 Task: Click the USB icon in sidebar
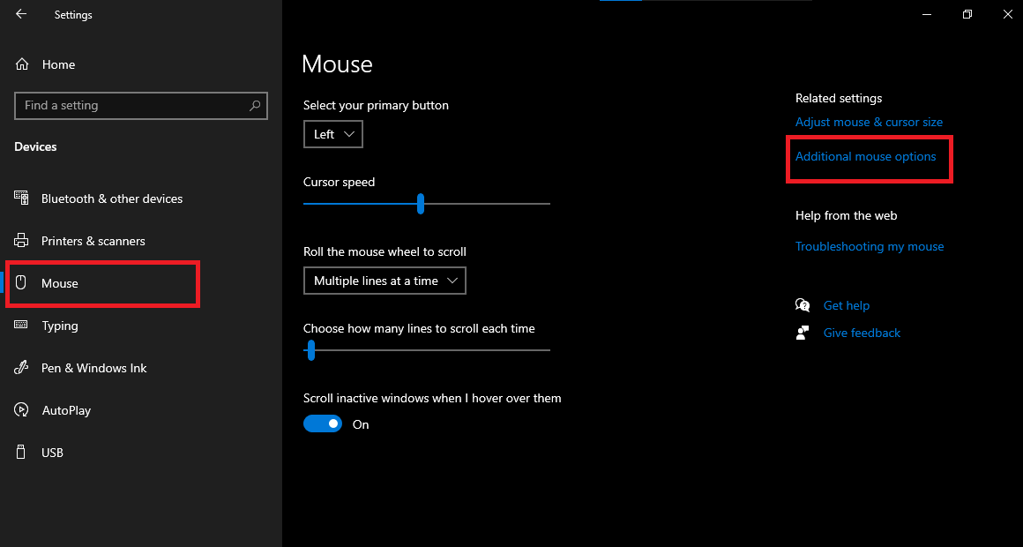tap(22, 453)
